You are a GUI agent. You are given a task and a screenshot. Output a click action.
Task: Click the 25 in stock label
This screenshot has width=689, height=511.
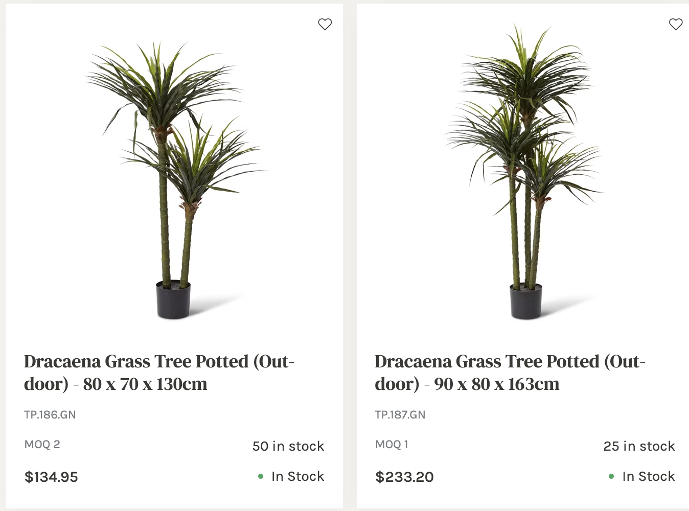pyautogui.click(x=639, y=446)
